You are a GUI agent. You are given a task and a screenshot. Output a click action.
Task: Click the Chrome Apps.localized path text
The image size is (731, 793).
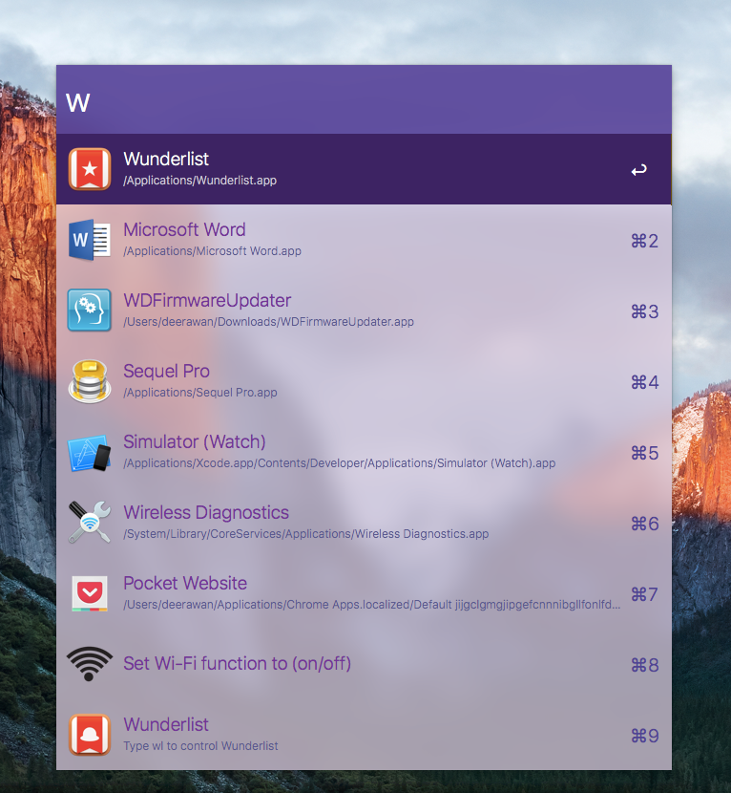pos(372,605)
